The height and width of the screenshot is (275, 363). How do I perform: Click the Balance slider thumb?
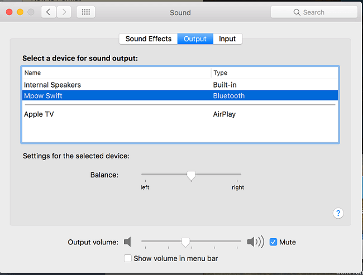[x=191, y=176]
